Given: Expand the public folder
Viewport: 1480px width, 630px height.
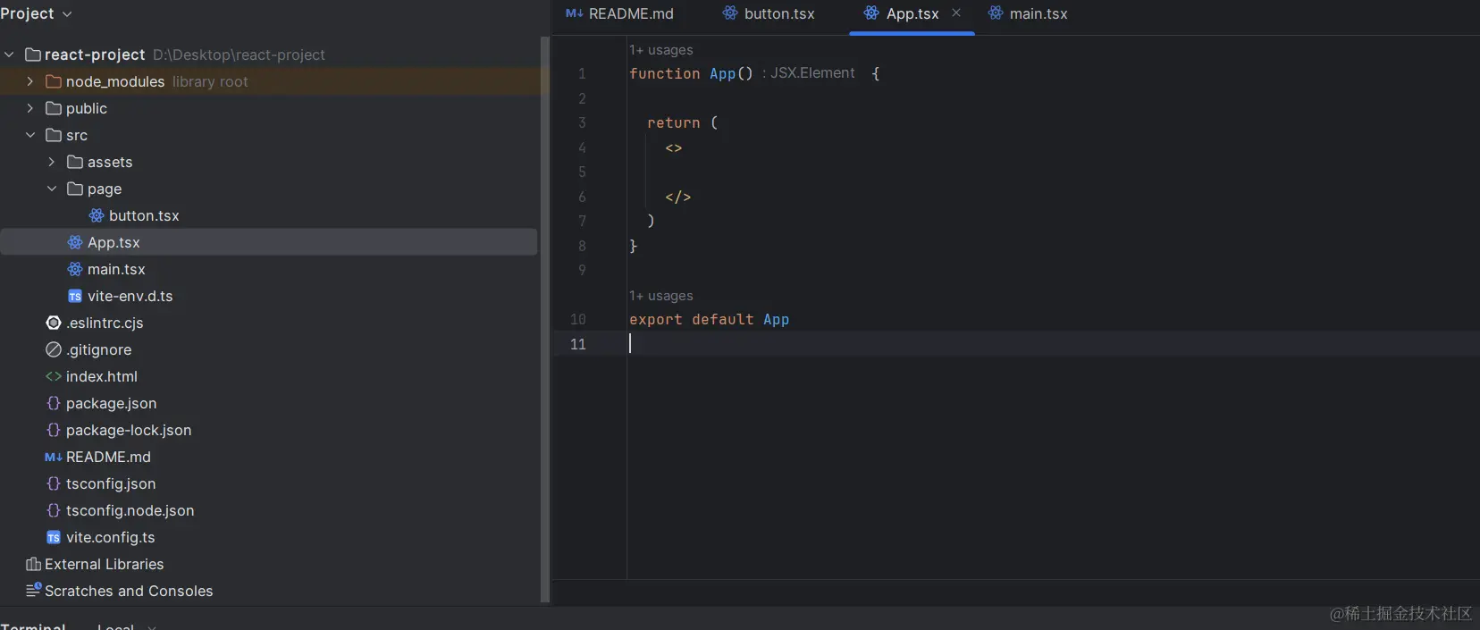Looking at the screenshot, I should [29, 108].
